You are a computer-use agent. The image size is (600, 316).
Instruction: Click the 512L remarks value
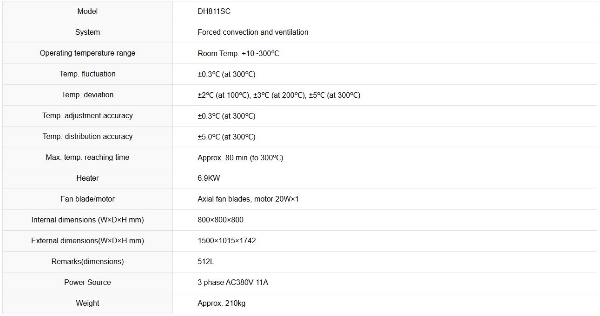click(x=206, y=262)
